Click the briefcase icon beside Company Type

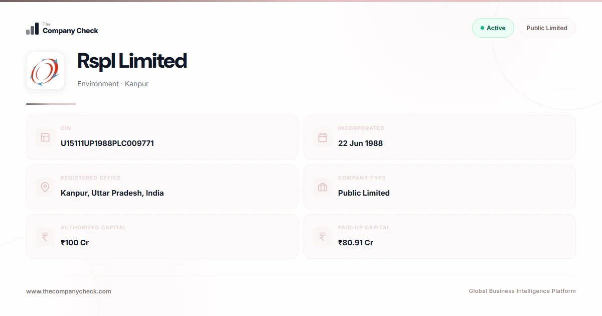(323, 187)
